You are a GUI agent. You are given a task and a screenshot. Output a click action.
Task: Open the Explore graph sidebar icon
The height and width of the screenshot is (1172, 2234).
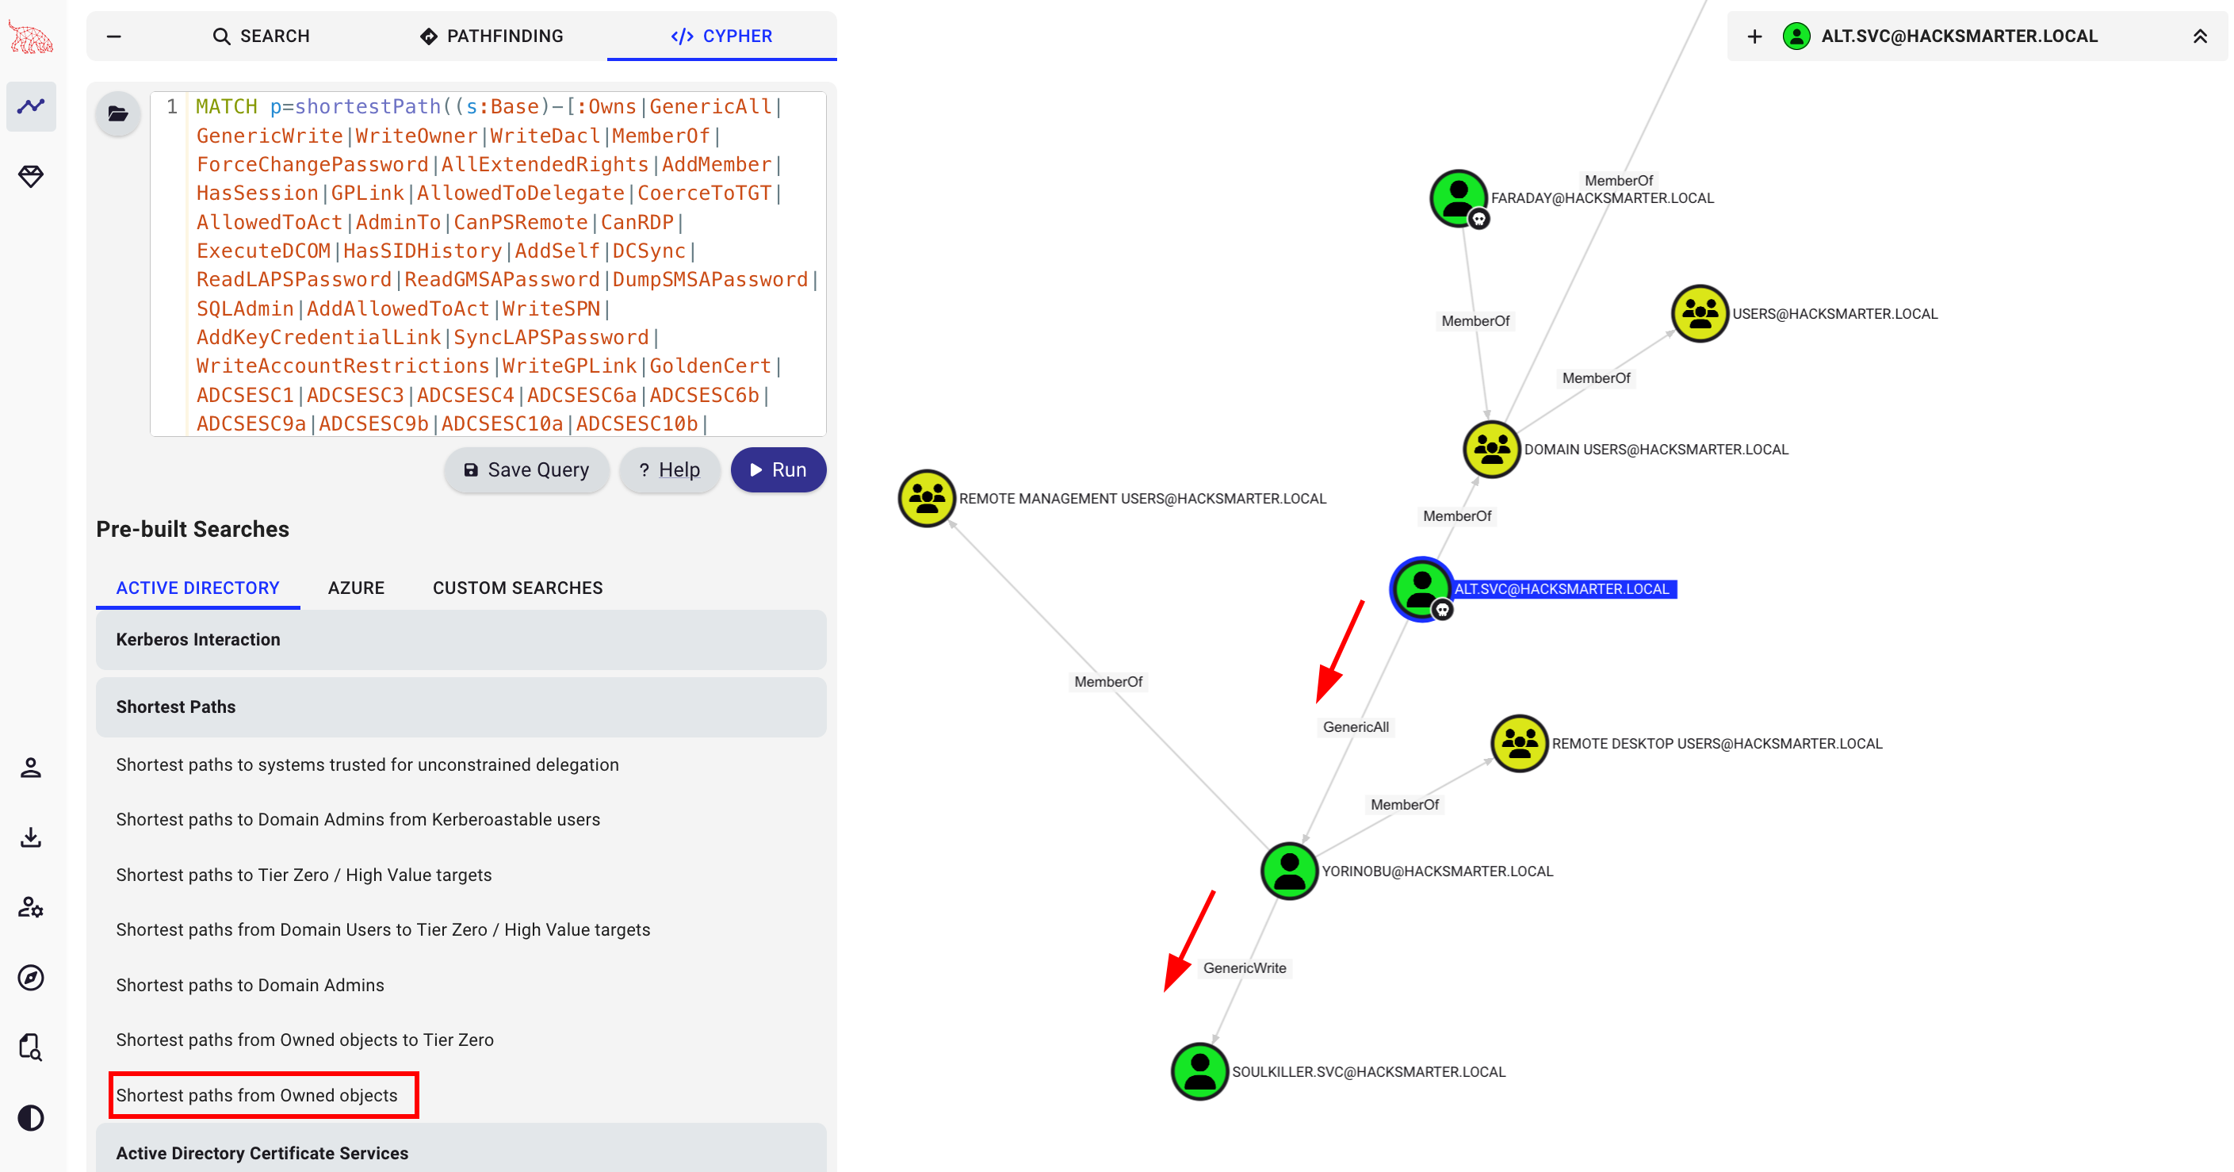coord(31,105)
